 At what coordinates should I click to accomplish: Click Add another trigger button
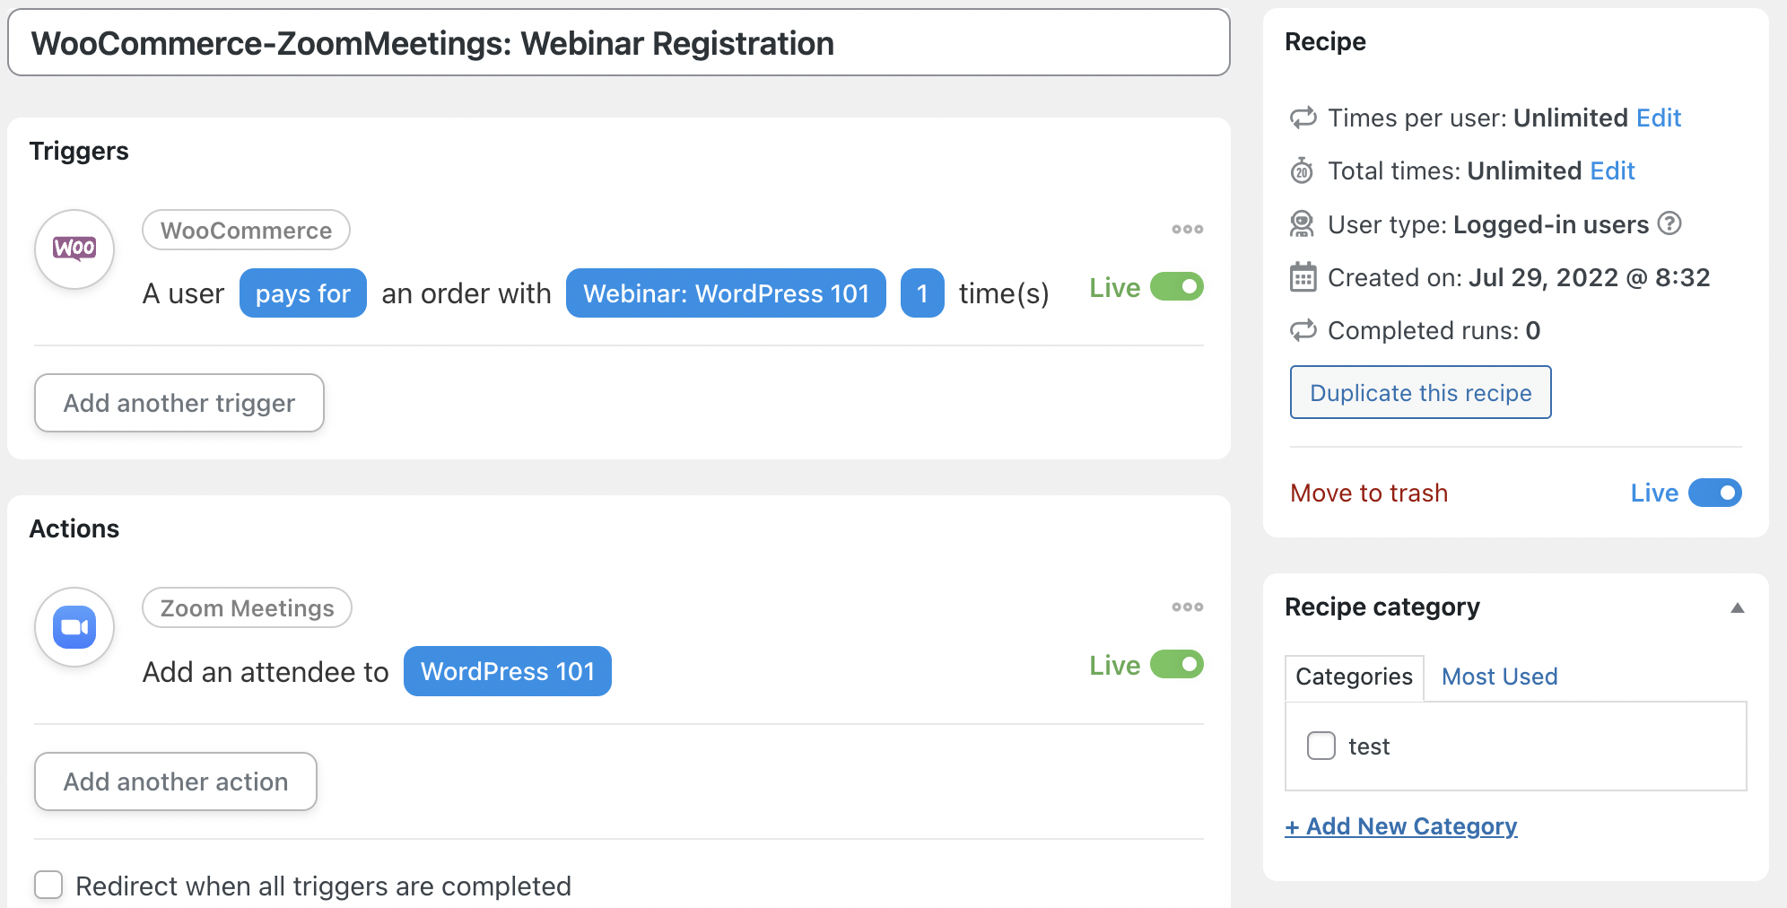coord(179,403)
